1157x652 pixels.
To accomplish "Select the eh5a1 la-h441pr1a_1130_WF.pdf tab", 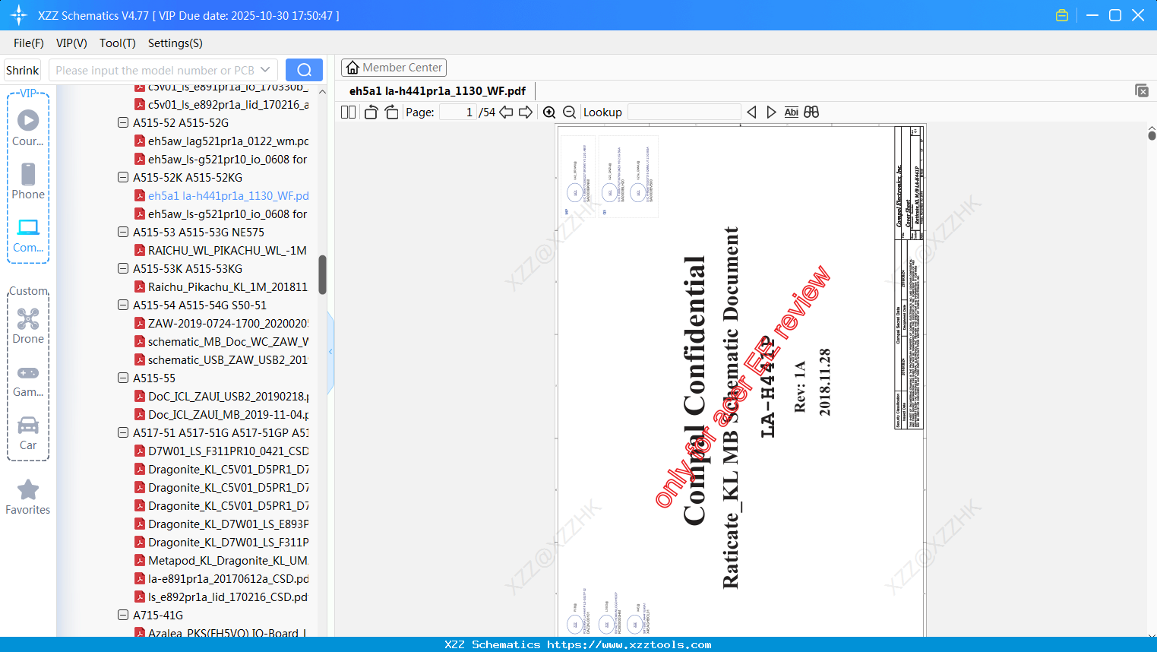I will (438, 91).
